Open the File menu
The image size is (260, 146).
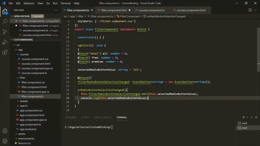pyautogui.click(x=11, y=3)
